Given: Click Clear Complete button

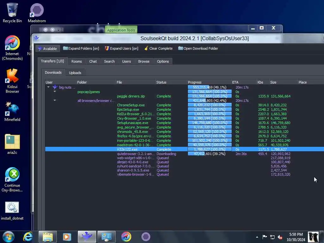Looking at the screenshot, I should (x=159, y=48).
